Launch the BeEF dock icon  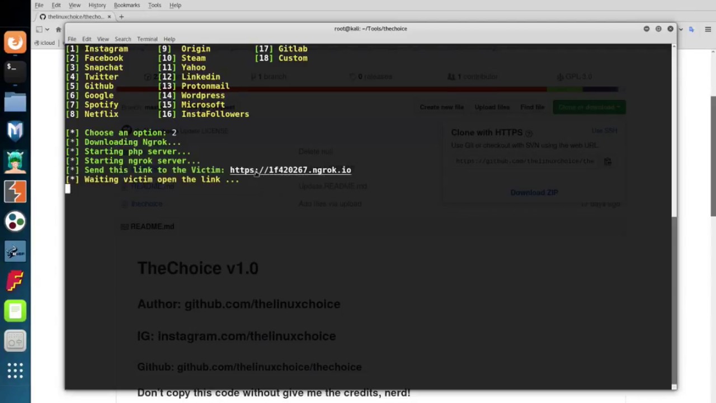(x=15, y=251)
